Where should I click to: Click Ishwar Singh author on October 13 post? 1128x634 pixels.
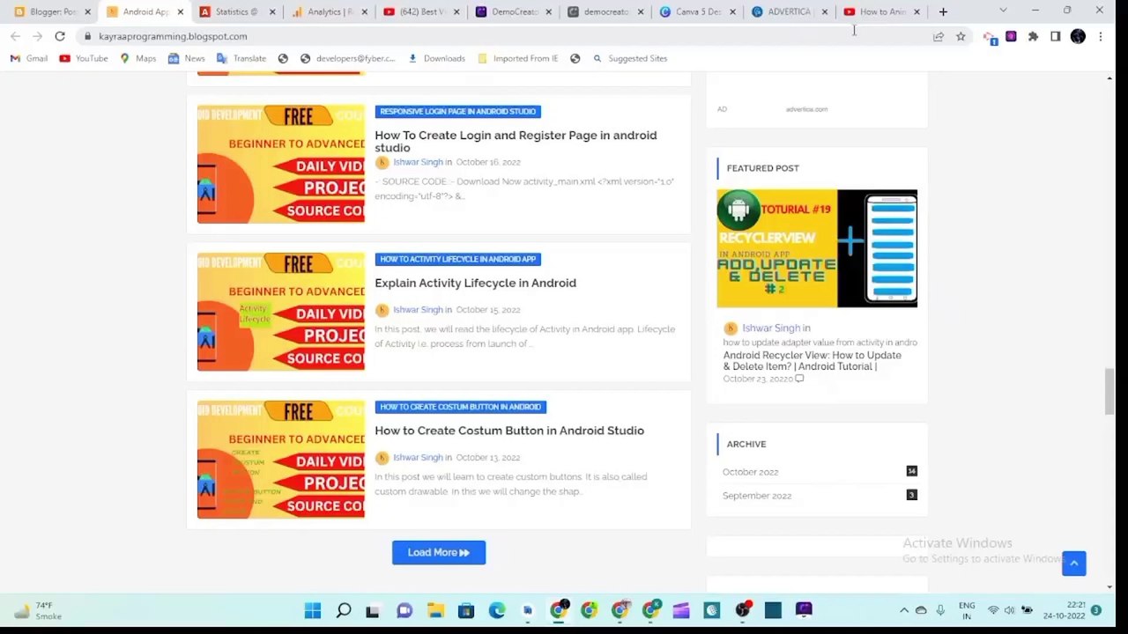point(418,458)
